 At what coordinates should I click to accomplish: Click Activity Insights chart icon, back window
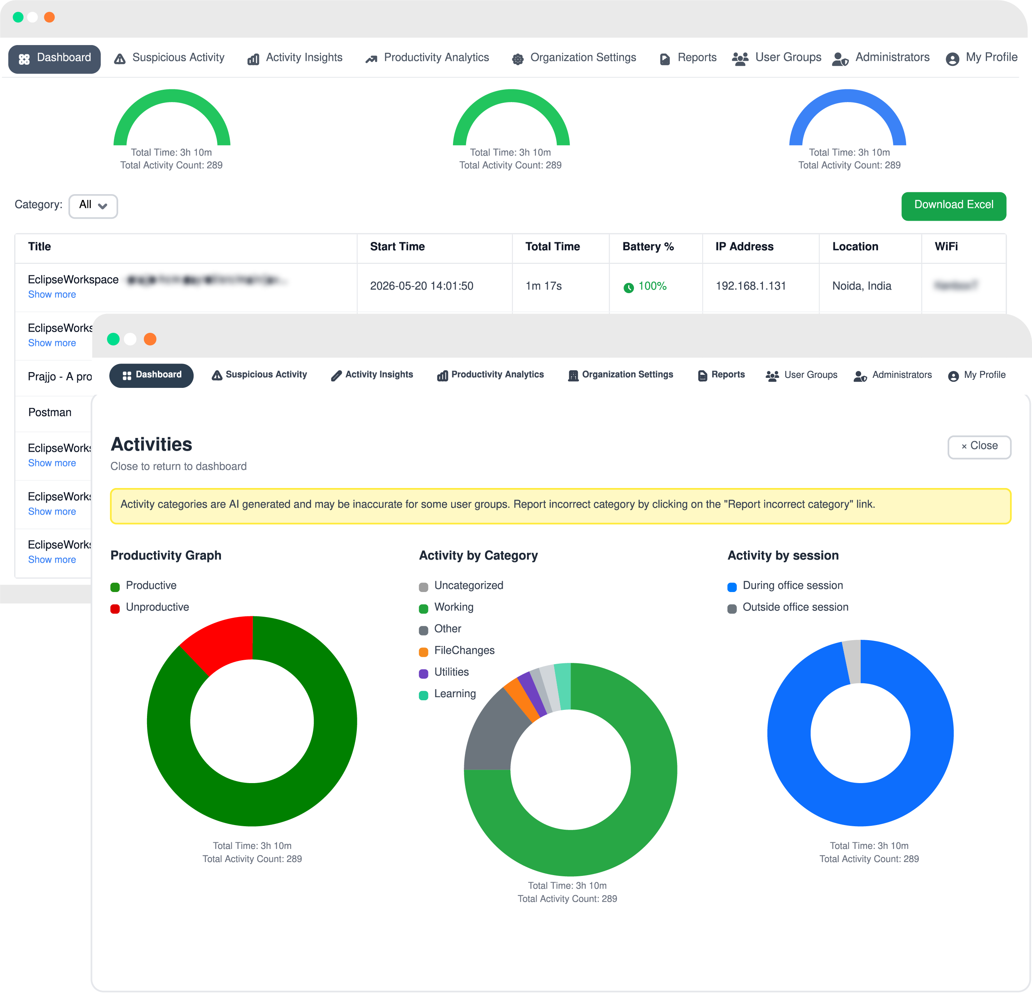point(253,59)
